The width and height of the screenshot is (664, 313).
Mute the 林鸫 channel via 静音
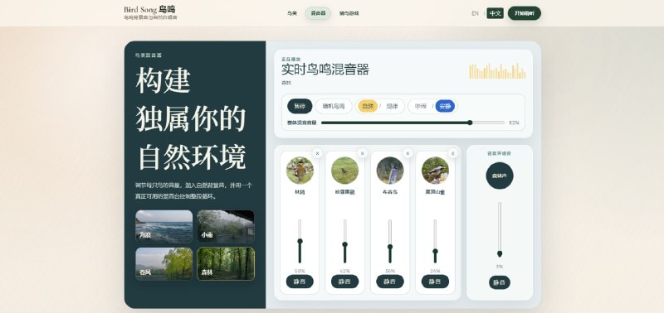click(300, 282)
